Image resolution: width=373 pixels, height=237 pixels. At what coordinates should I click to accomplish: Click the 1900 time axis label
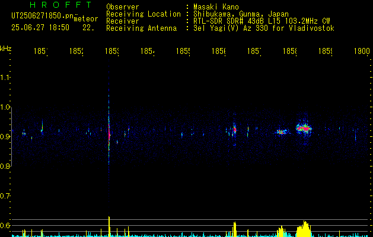(362, 51)
